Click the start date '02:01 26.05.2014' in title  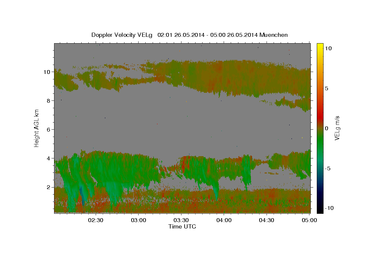pyautogui.click(x=180, y=35)
